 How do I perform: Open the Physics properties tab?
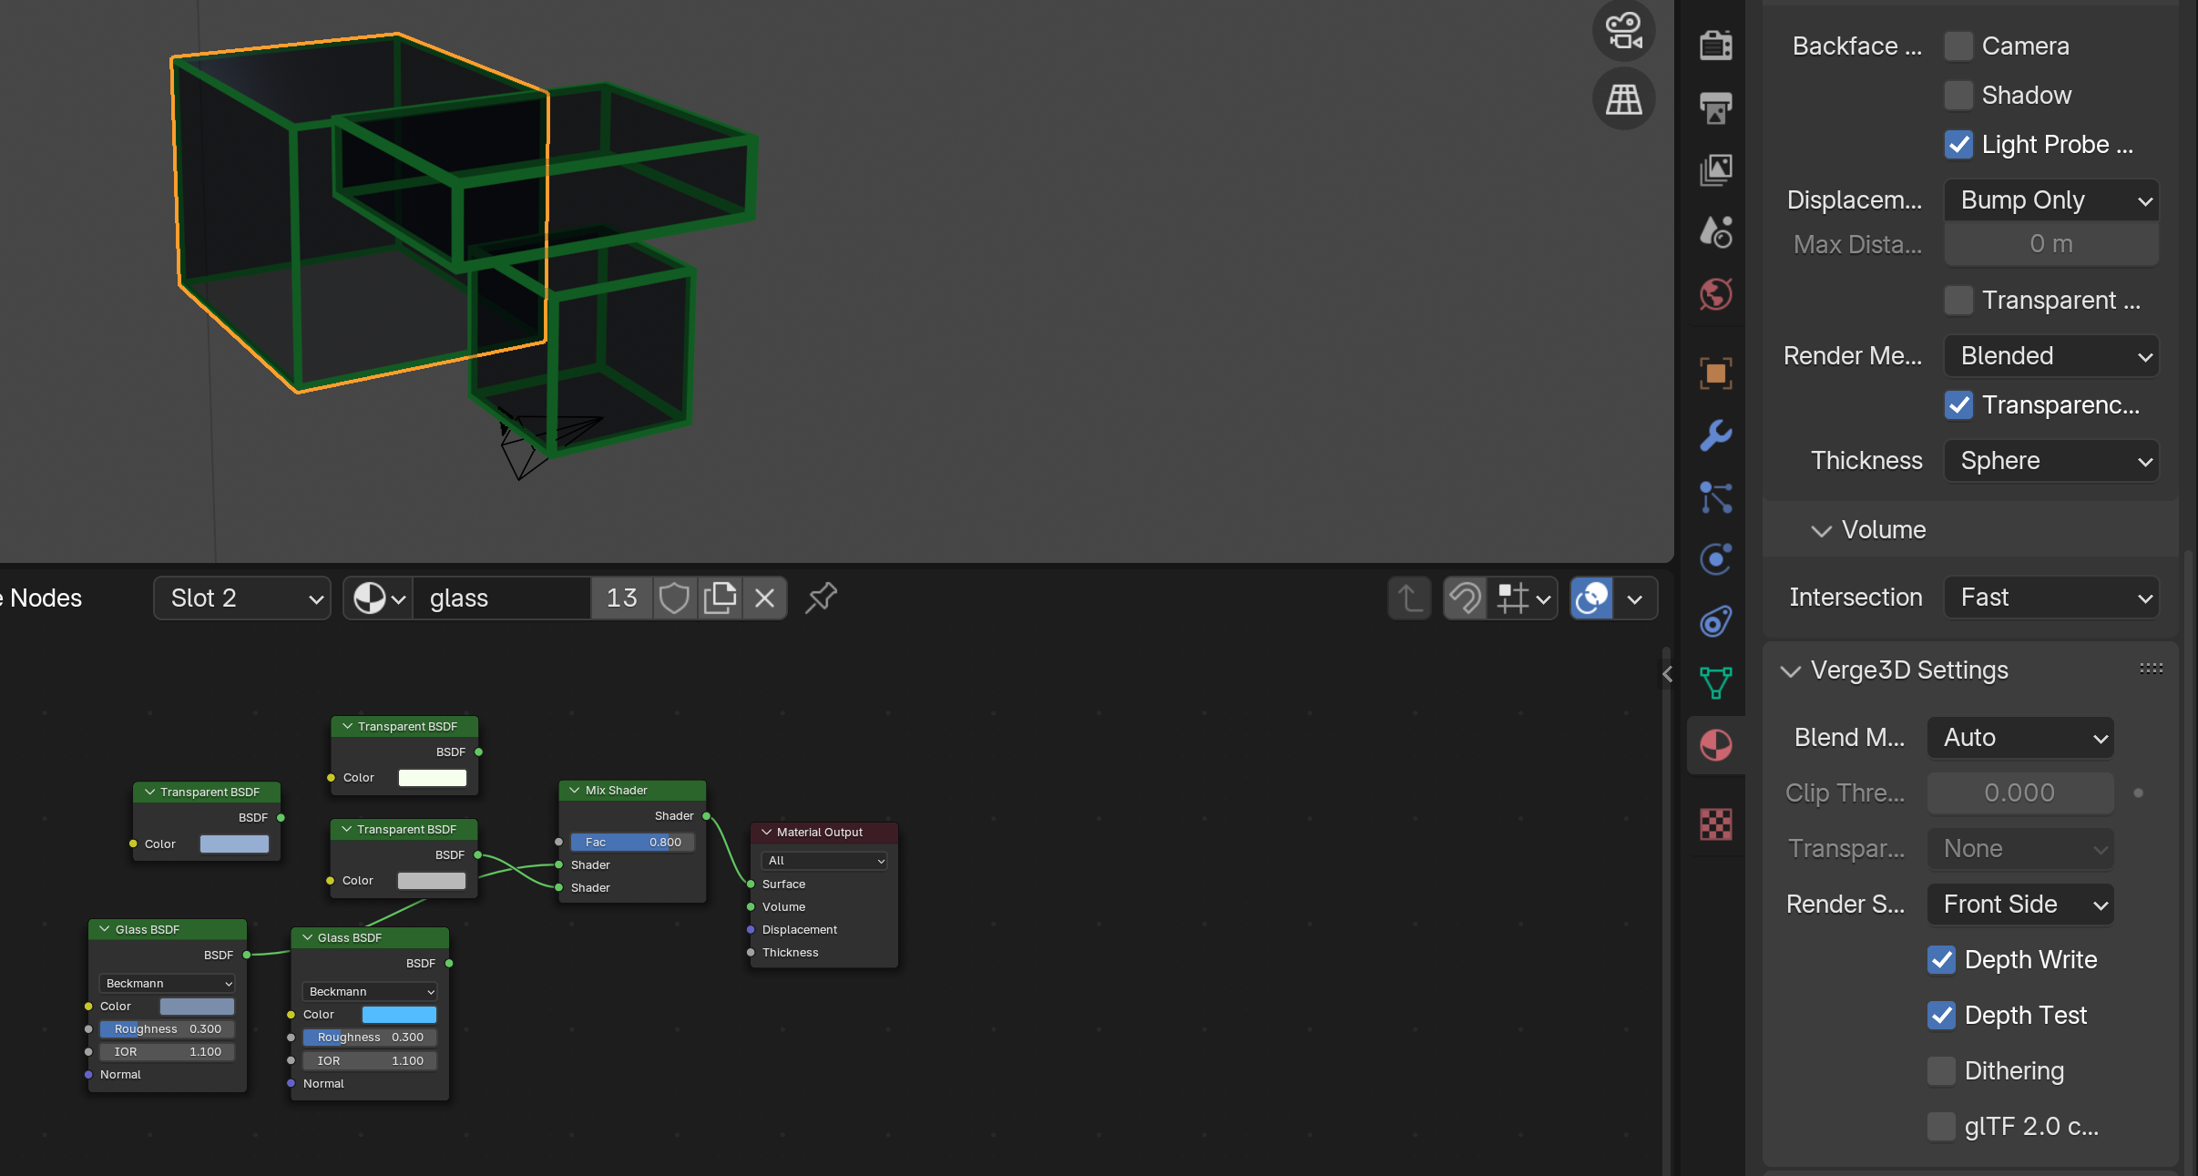(x=1716, y=559)
